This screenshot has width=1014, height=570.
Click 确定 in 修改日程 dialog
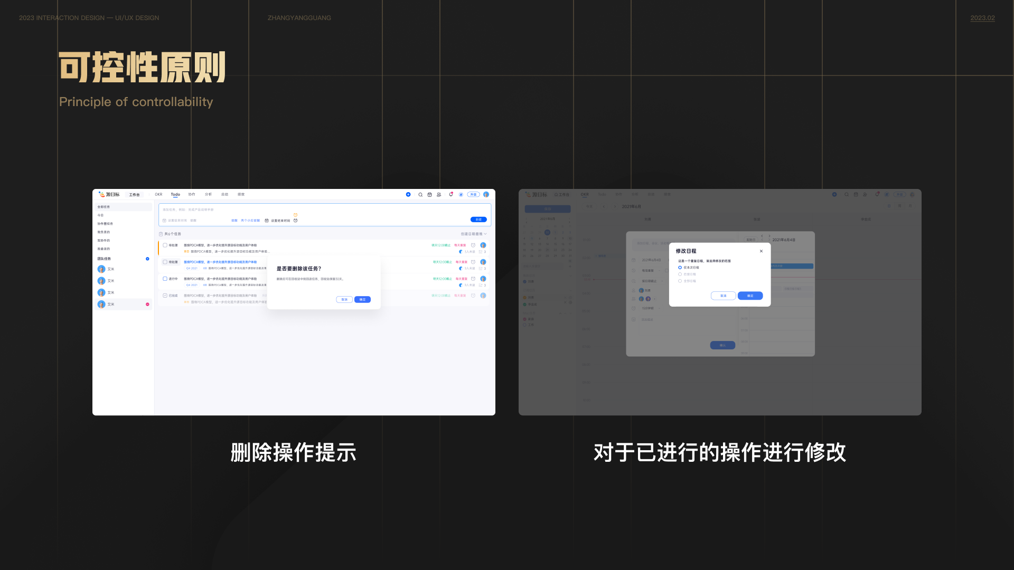pyautogui.click(x=750, y=296)
